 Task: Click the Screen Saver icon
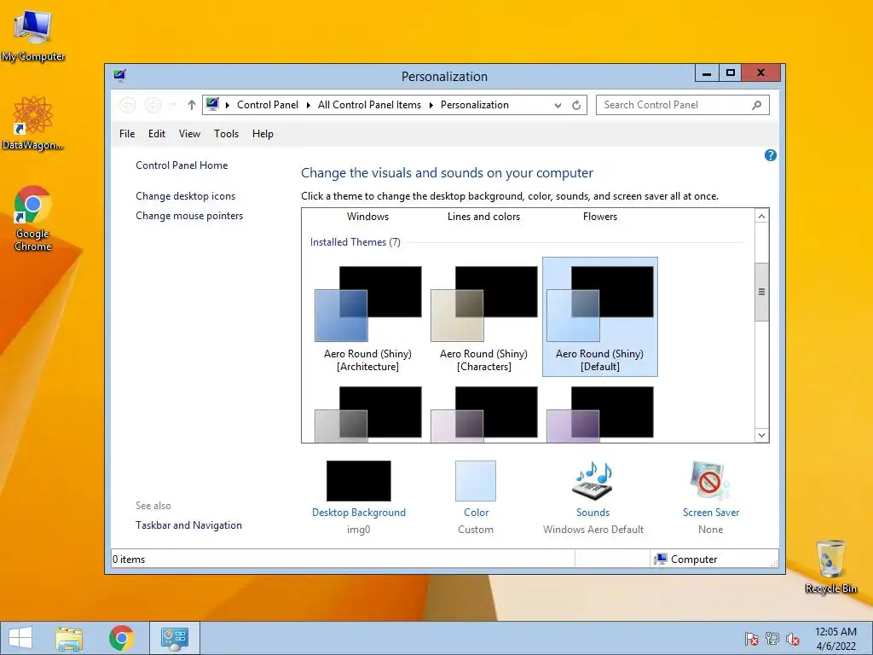pos(710,481)
